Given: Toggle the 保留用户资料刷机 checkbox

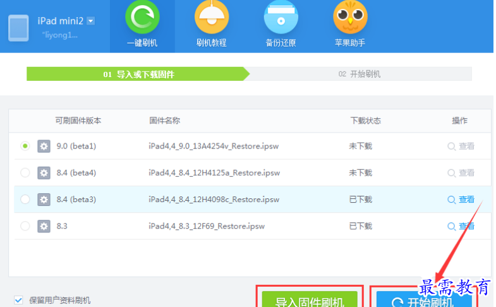Looking at the screenshot, I should pyautogui.click(x=18, y=300).
